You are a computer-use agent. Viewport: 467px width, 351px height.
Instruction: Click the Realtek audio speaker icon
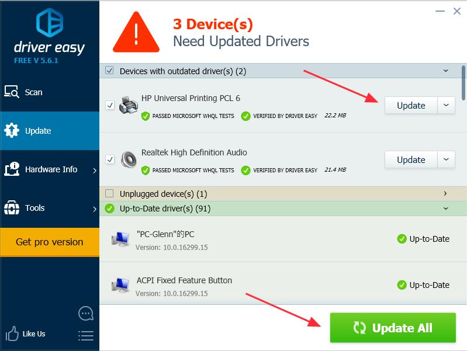[x=129, y=159]
